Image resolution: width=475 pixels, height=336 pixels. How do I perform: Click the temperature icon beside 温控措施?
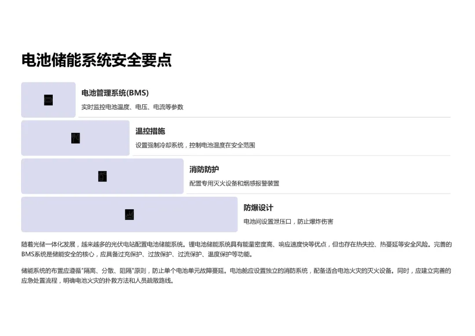[76, 138]
